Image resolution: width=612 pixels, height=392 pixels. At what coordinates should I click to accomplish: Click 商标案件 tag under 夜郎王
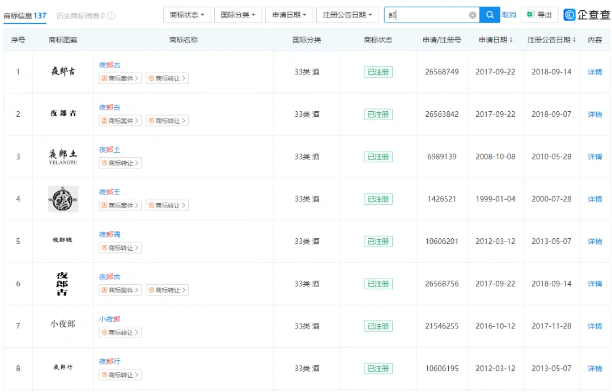(x=120, y=205)
